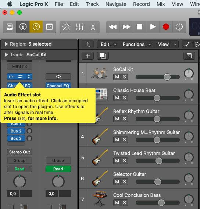Open the Mixer faders button

[x=80, y=27]
